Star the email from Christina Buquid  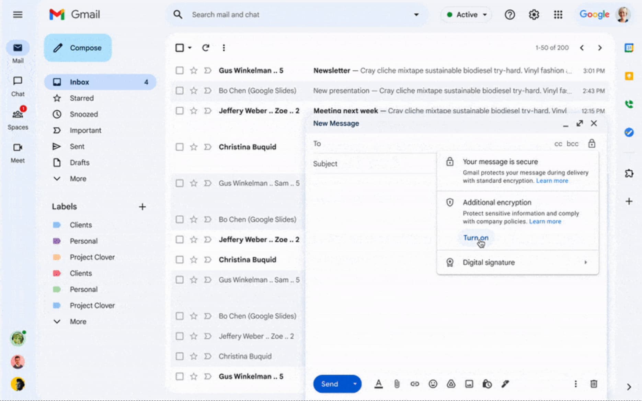[x=193, y=147]
